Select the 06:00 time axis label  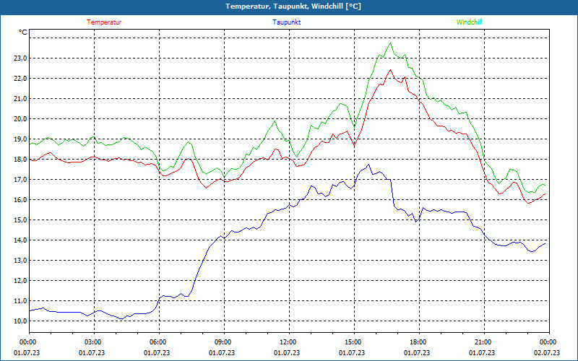158,342
